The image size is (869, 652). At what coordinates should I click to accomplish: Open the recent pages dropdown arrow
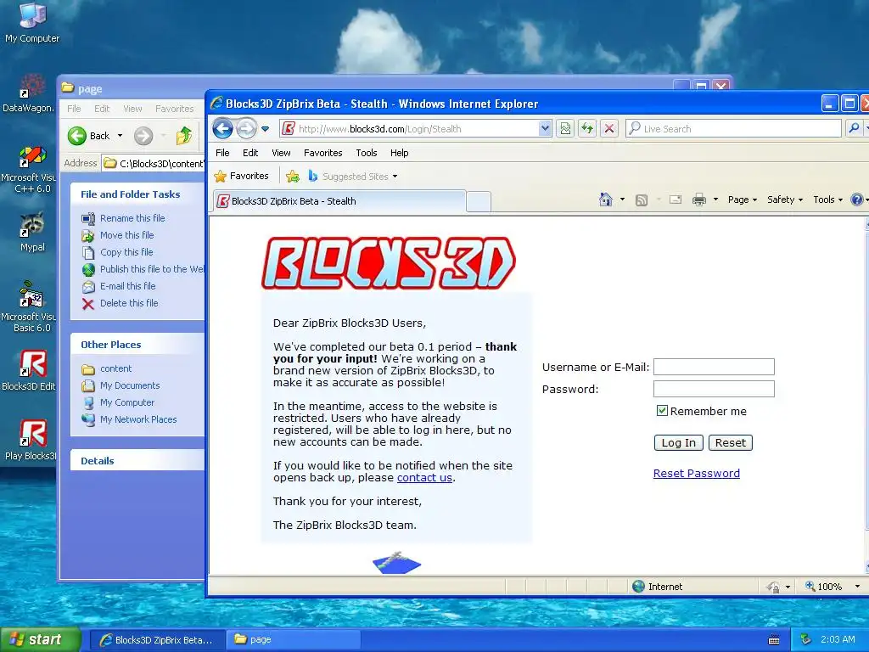tap(266, 129)
